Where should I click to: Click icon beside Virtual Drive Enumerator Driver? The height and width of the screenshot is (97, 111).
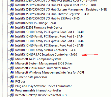[12, 68]
